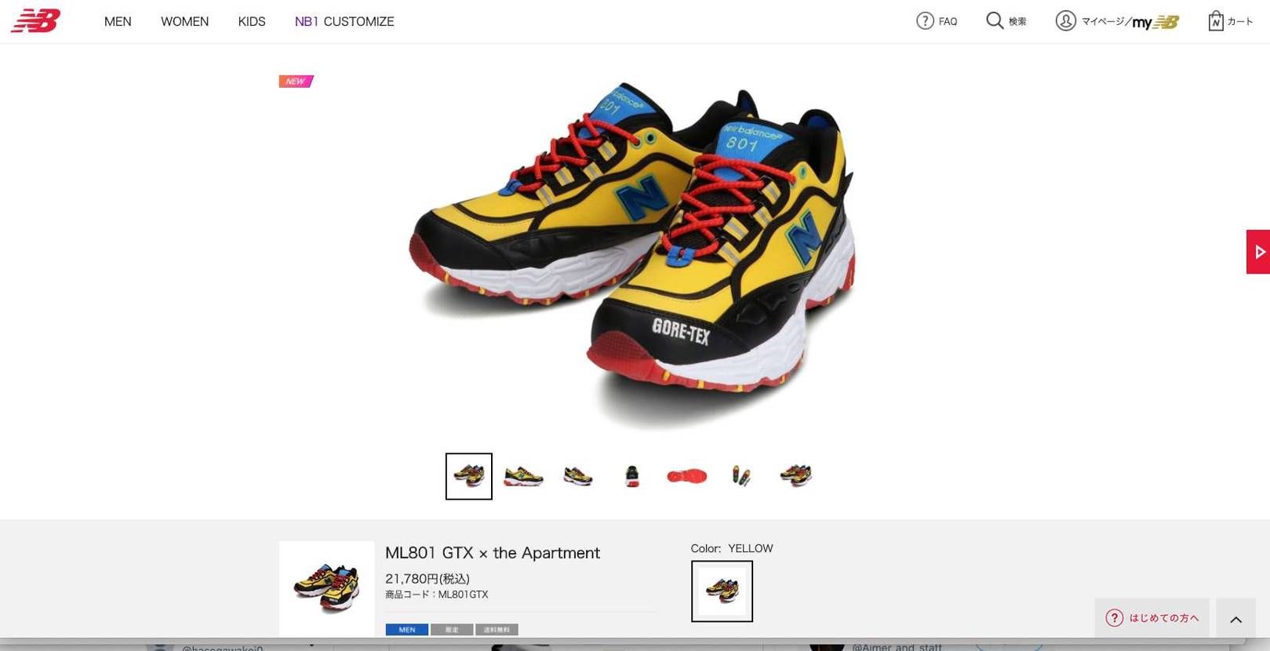The height and width of the screenshot is (651, 1270).
Task: Open the FAQ help icon
Action: (x=925, y=21)
